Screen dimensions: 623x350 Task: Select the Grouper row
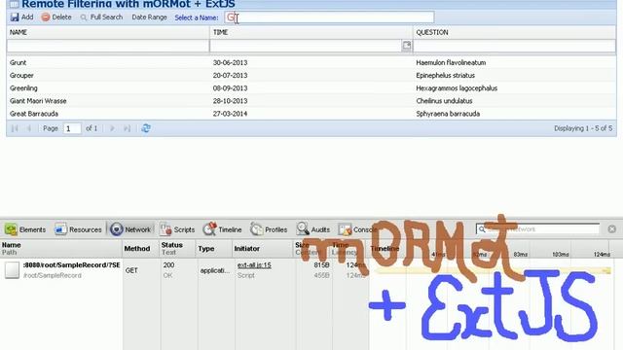pos(311,75)
